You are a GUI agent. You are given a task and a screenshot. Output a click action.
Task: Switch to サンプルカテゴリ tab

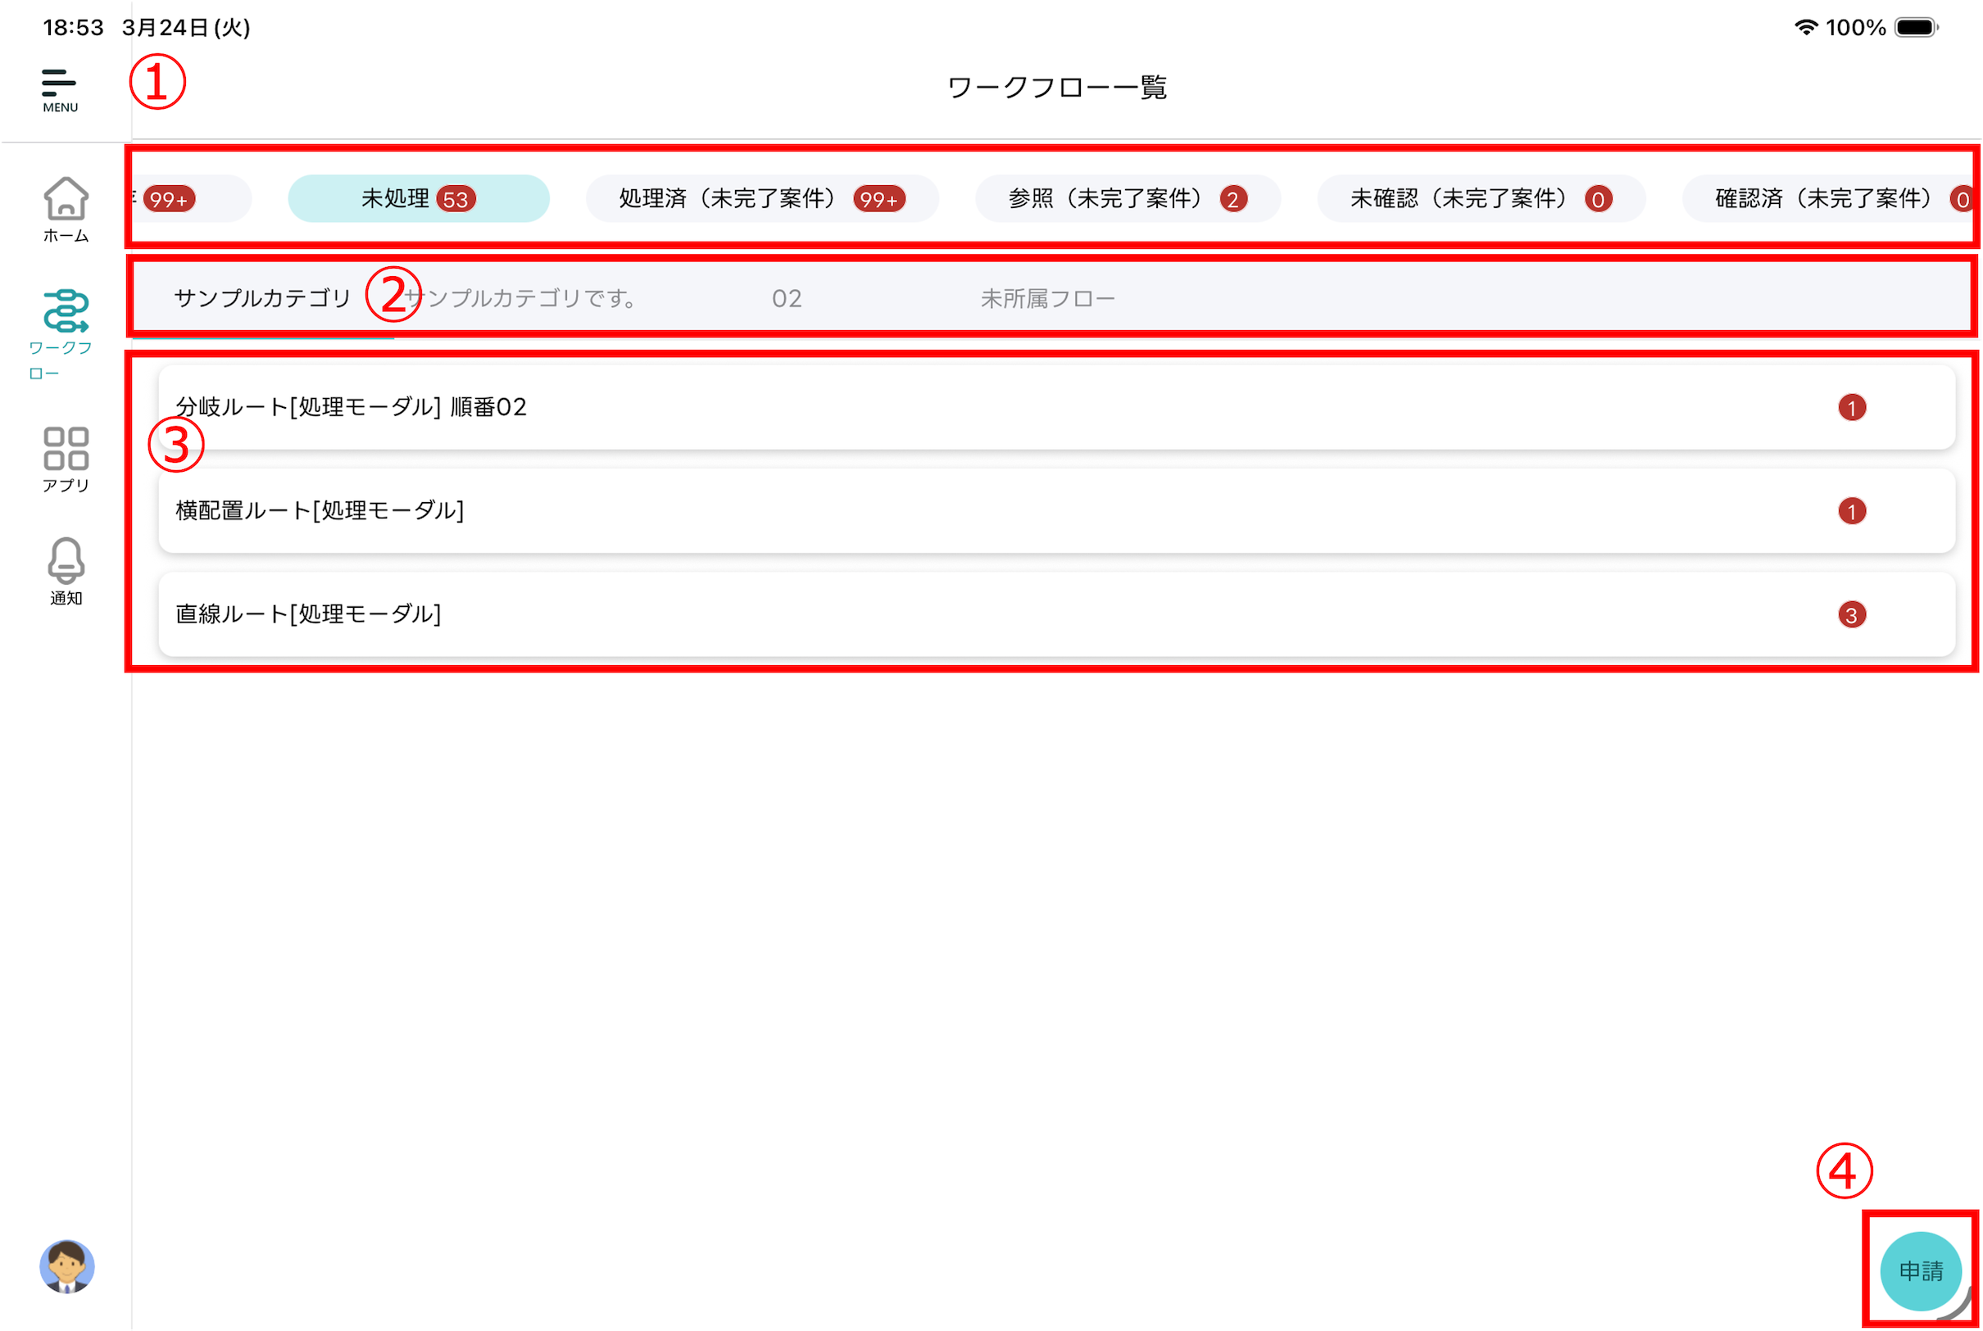click(261, 298)
